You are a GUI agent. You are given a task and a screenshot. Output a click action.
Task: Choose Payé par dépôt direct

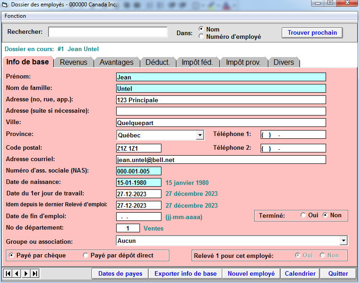coord(86,256)
